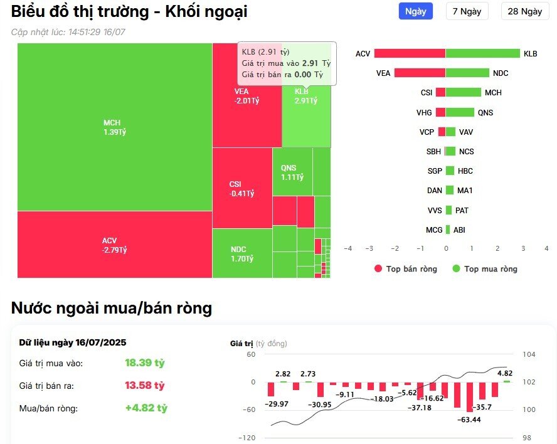Switch to the "Ngày" tab
Screen dimensions: 557x444
click(x=415, y=11)
